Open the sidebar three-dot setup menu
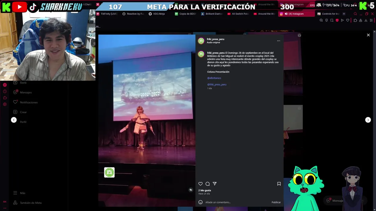376x211 pixels. (5, 208)
